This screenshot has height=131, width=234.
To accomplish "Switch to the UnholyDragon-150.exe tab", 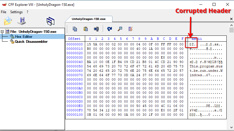I will click(x=89, y=19).
